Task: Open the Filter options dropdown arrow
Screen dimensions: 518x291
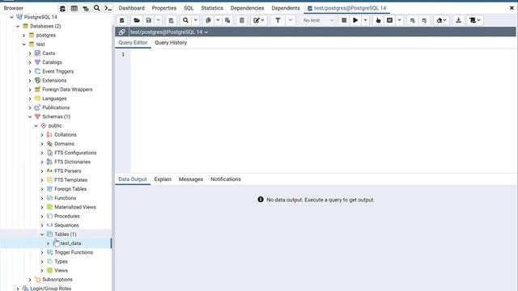Action: pyautogui.click(x=291, y=20)
